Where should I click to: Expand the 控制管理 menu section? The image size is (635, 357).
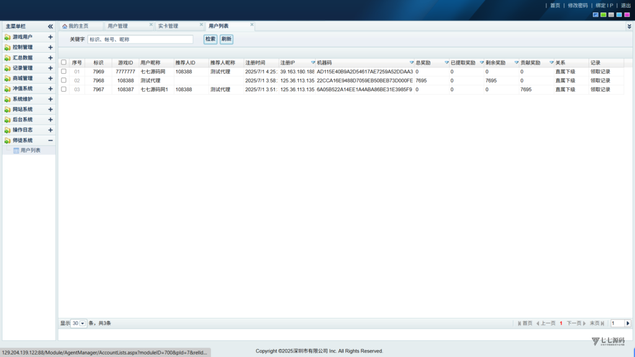click(x=50, y=47)
